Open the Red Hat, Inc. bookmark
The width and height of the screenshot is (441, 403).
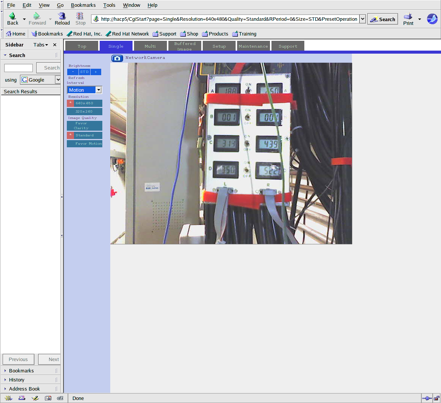point(84,34)
